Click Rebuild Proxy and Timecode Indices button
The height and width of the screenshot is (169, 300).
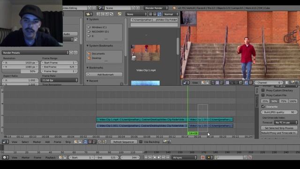279,133
